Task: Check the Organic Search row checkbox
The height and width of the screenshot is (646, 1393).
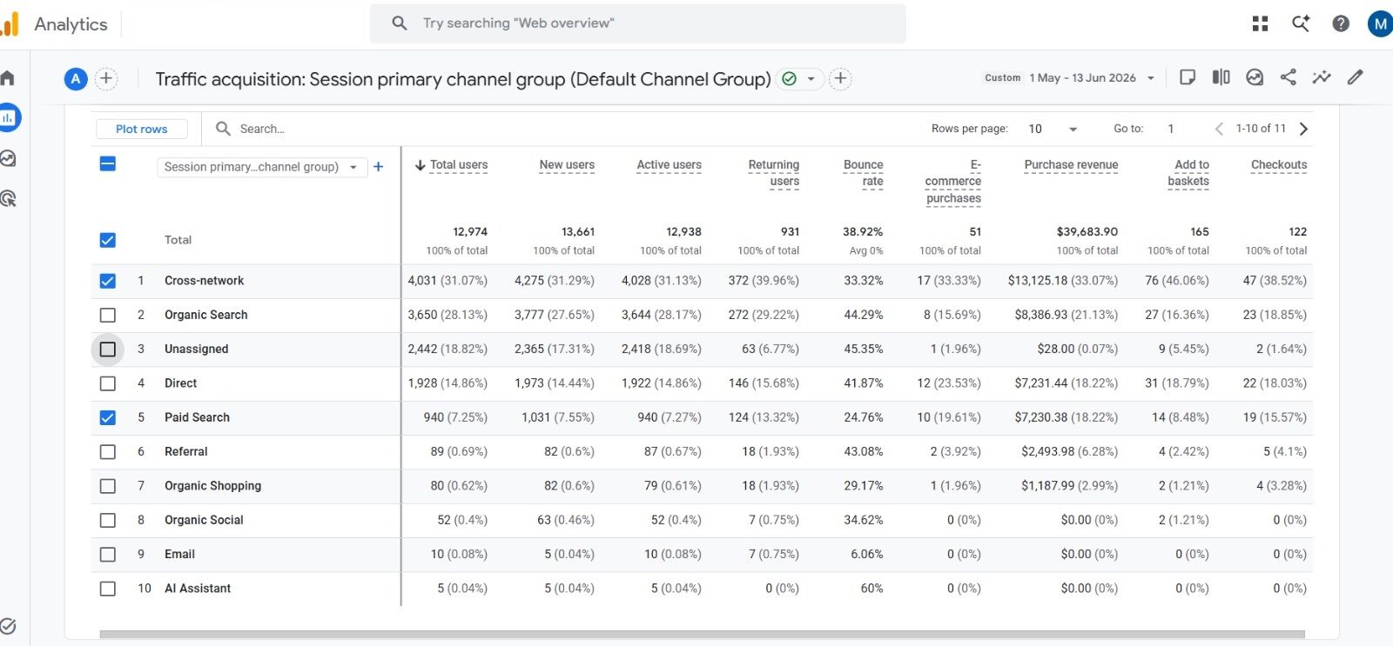Action: coord(108,315)
